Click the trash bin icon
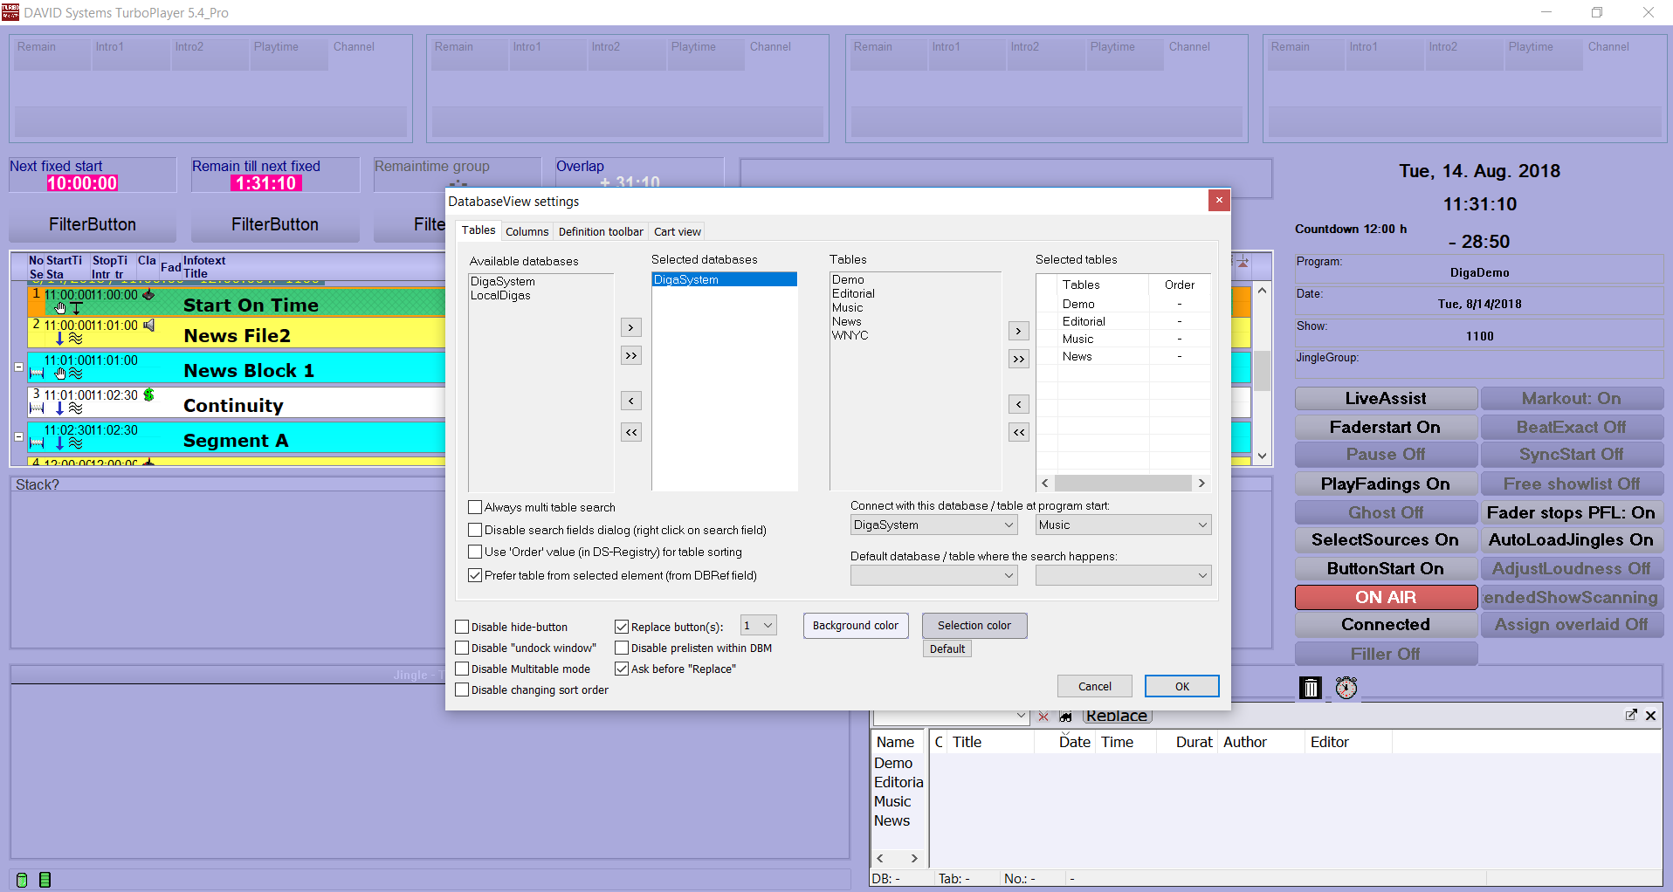This screenshot has width=1673, height=892. (x=1310, y=688)
